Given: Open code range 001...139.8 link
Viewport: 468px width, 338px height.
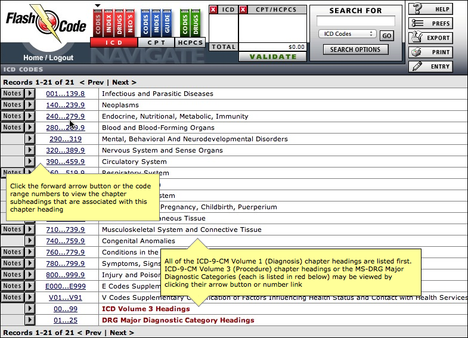Looking at the screenshot, I should 66,94.
